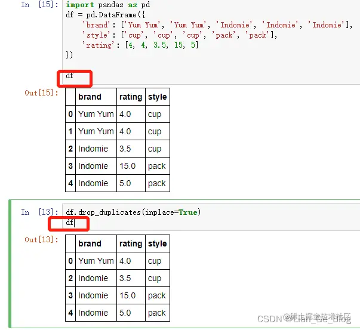Click rating '3.5' in the Out[15] table
Screen dimensions: 360x330
tap(125, 149)
